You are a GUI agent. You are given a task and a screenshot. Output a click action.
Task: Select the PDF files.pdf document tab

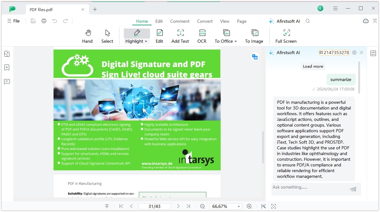[57, 9]
